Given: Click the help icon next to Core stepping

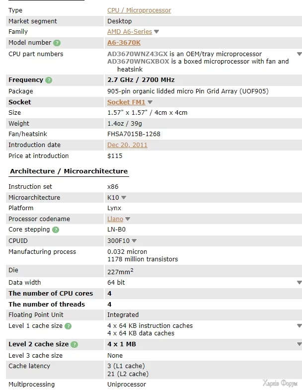Looking at the screenshot, I should (x=56, y=230).
